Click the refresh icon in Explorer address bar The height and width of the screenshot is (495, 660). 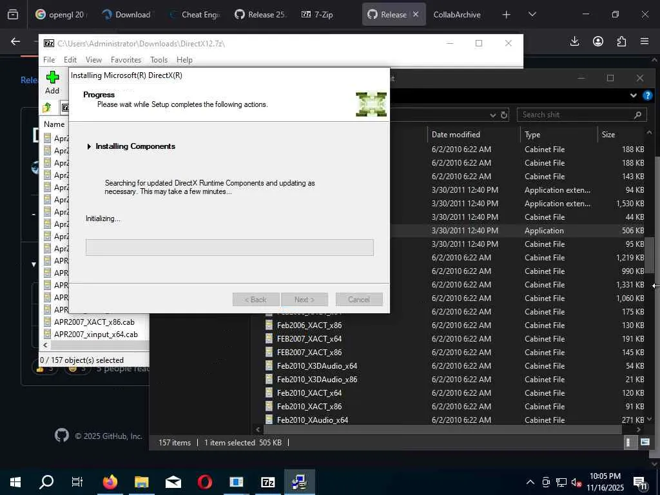click(504, 115)
